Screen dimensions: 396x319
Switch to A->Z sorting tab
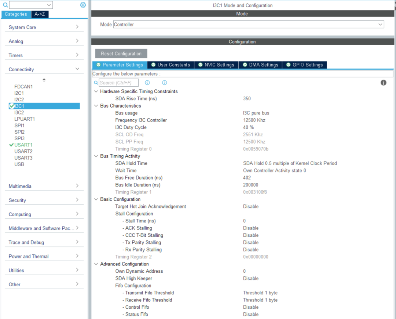click(x=40, y=14)
